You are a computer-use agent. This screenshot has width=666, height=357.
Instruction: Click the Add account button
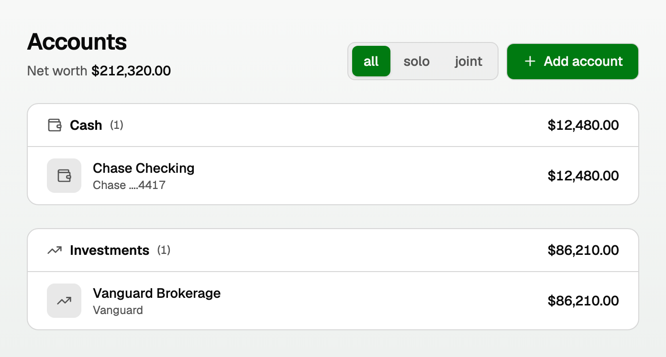(x=573, y=61)
